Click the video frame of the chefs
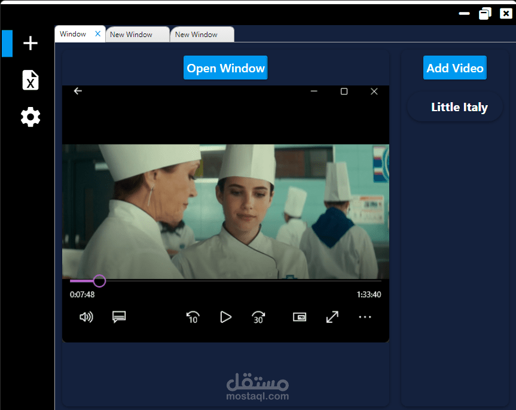 pos(225,212)
